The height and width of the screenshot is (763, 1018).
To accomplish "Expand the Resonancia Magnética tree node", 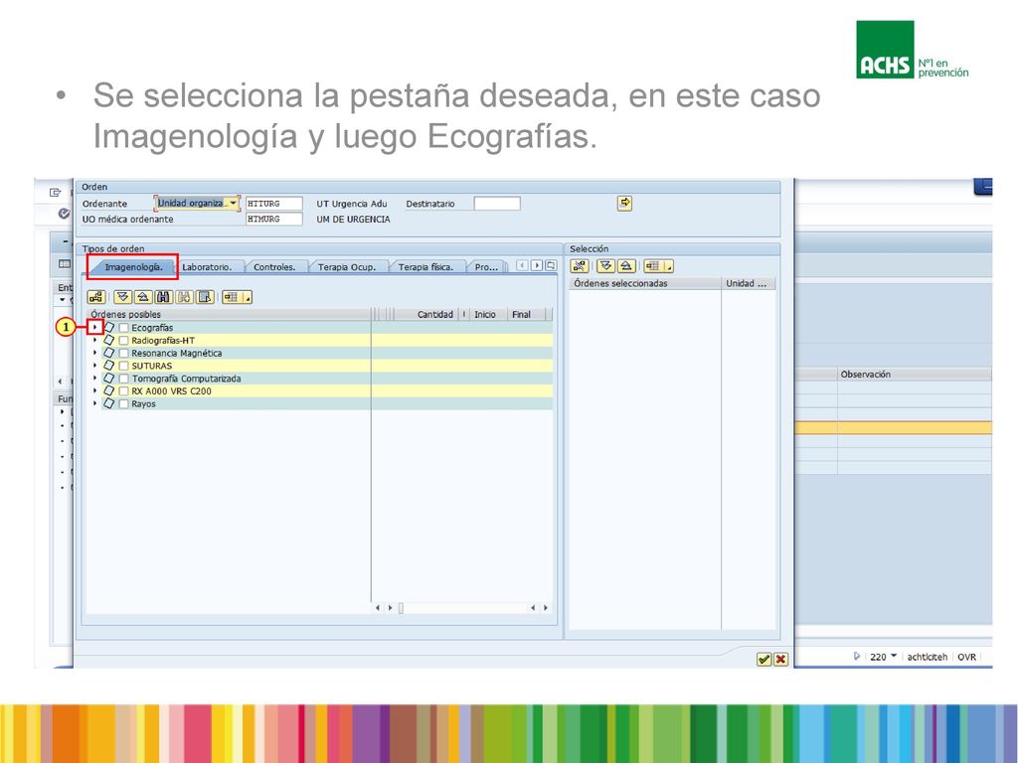I will [95, 353].
